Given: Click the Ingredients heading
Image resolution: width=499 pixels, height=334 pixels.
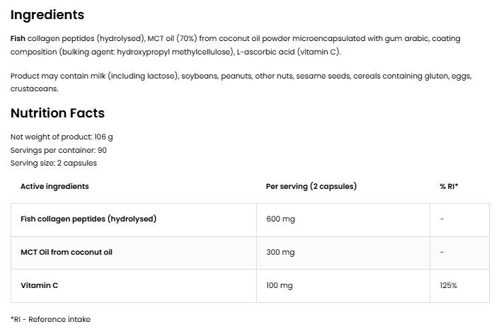Looking at the screenshot, I should tap(47, 15).
